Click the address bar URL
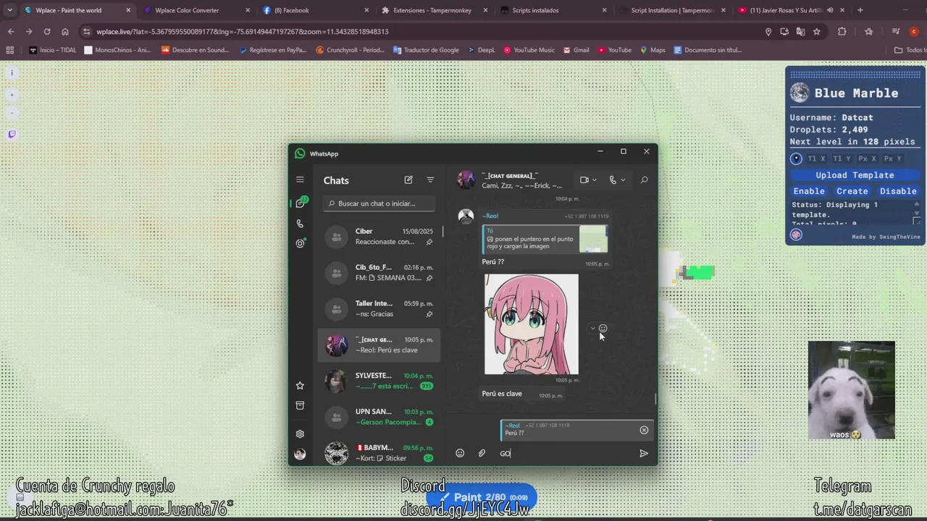This screenshot has height=521, width=927. coord(243,32)
